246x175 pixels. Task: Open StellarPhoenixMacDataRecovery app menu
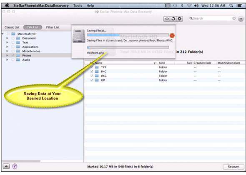pyautogui.click(x=41, y=6)
